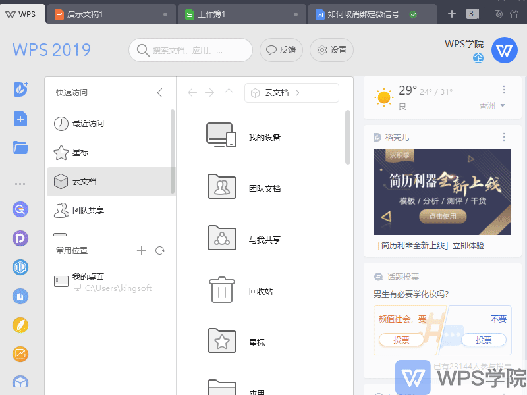Screen dimensions: 527x395
Task: Add a common location with plus icon
Action: [x=141, y=251]
